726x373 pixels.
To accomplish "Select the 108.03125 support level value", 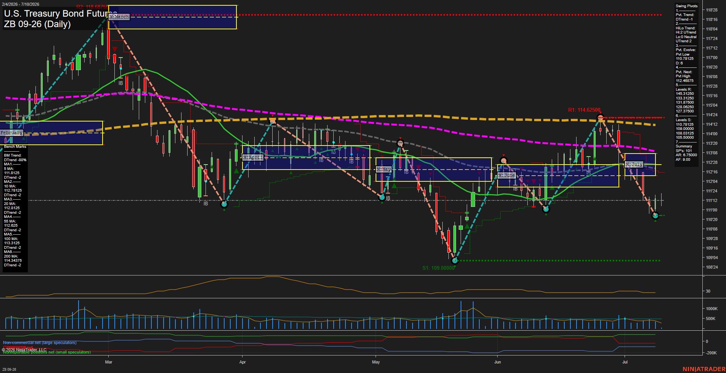I will (x=685, y=133).
